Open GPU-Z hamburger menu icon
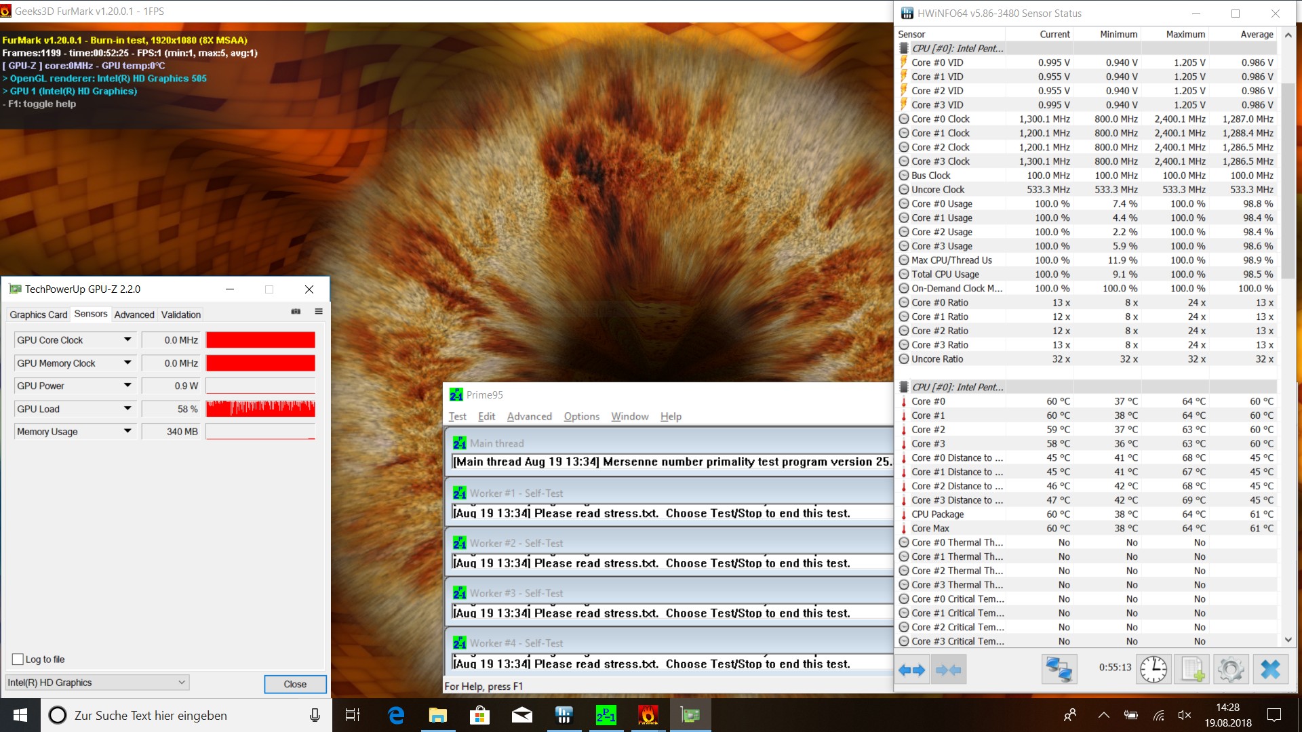1302x732 pixels. [x=319, y=312]
